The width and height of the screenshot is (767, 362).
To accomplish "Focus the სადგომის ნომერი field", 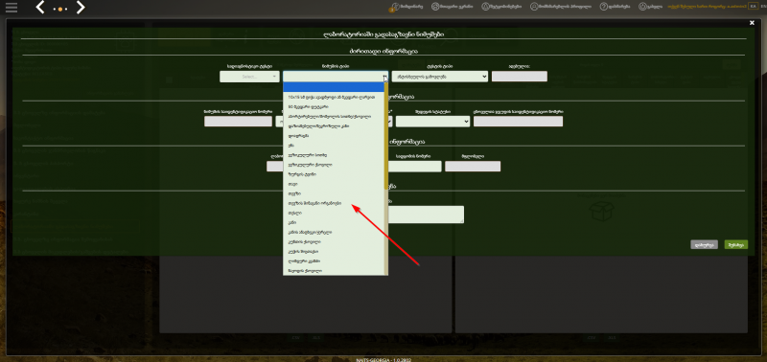I will click(x=415, y=167).
